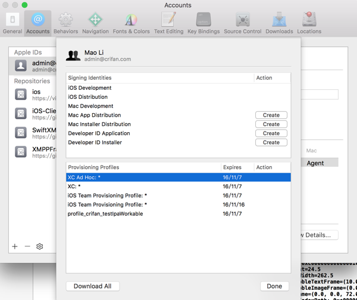Select profile_crifan_testIpaWorkable profile
The width and height of the screenshot is (357, 300).
click(x=178, y=214)
